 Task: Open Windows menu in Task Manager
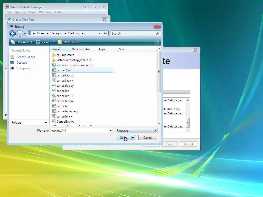point(45,12)
